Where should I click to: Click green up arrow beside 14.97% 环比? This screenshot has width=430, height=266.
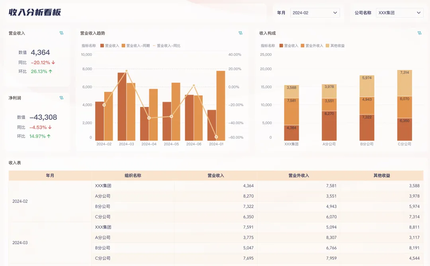pos(49,136)
